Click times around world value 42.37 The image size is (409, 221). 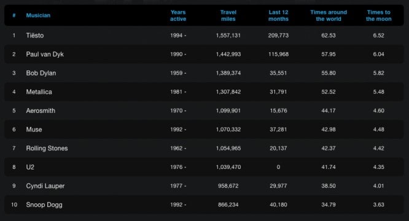[329, 148]
